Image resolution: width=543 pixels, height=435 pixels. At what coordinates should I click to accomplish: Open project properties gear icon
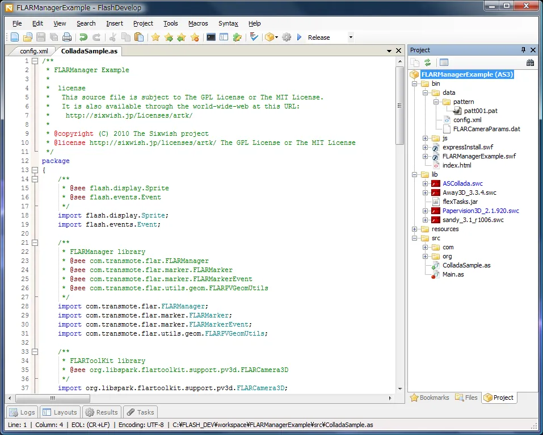(x=287, y=37)
